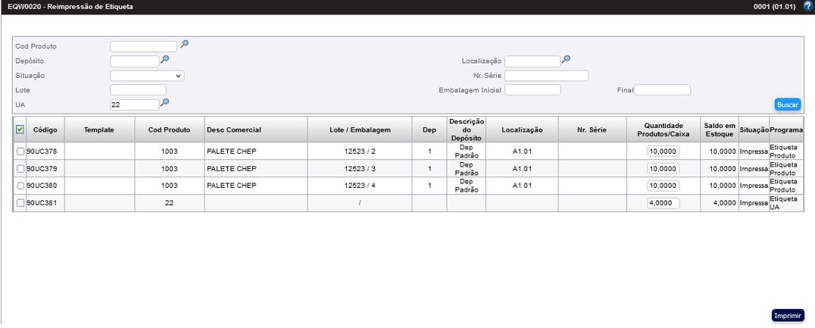This screenshot has height=328, width=815.
Task: Open the help question mark icon
Action: tap(807, 6)
